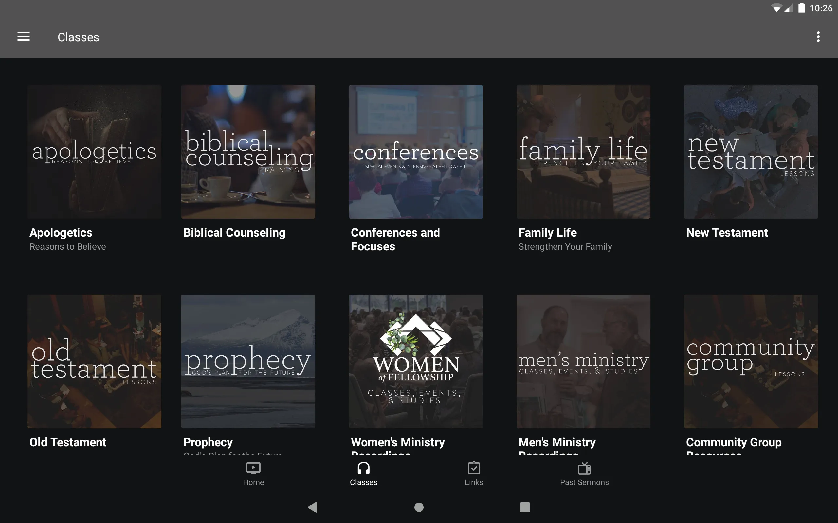
Task: Navigate to New Testament Lessons tab
Action: coord(751,151)
